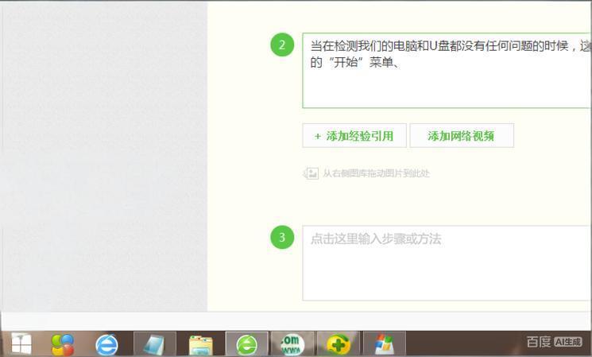Open the green plus 360 security icon
Screen dimensions: 592x357
coord(339,344)
